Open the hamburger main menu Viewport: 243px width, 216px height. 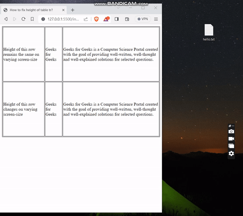click(156, 19)
